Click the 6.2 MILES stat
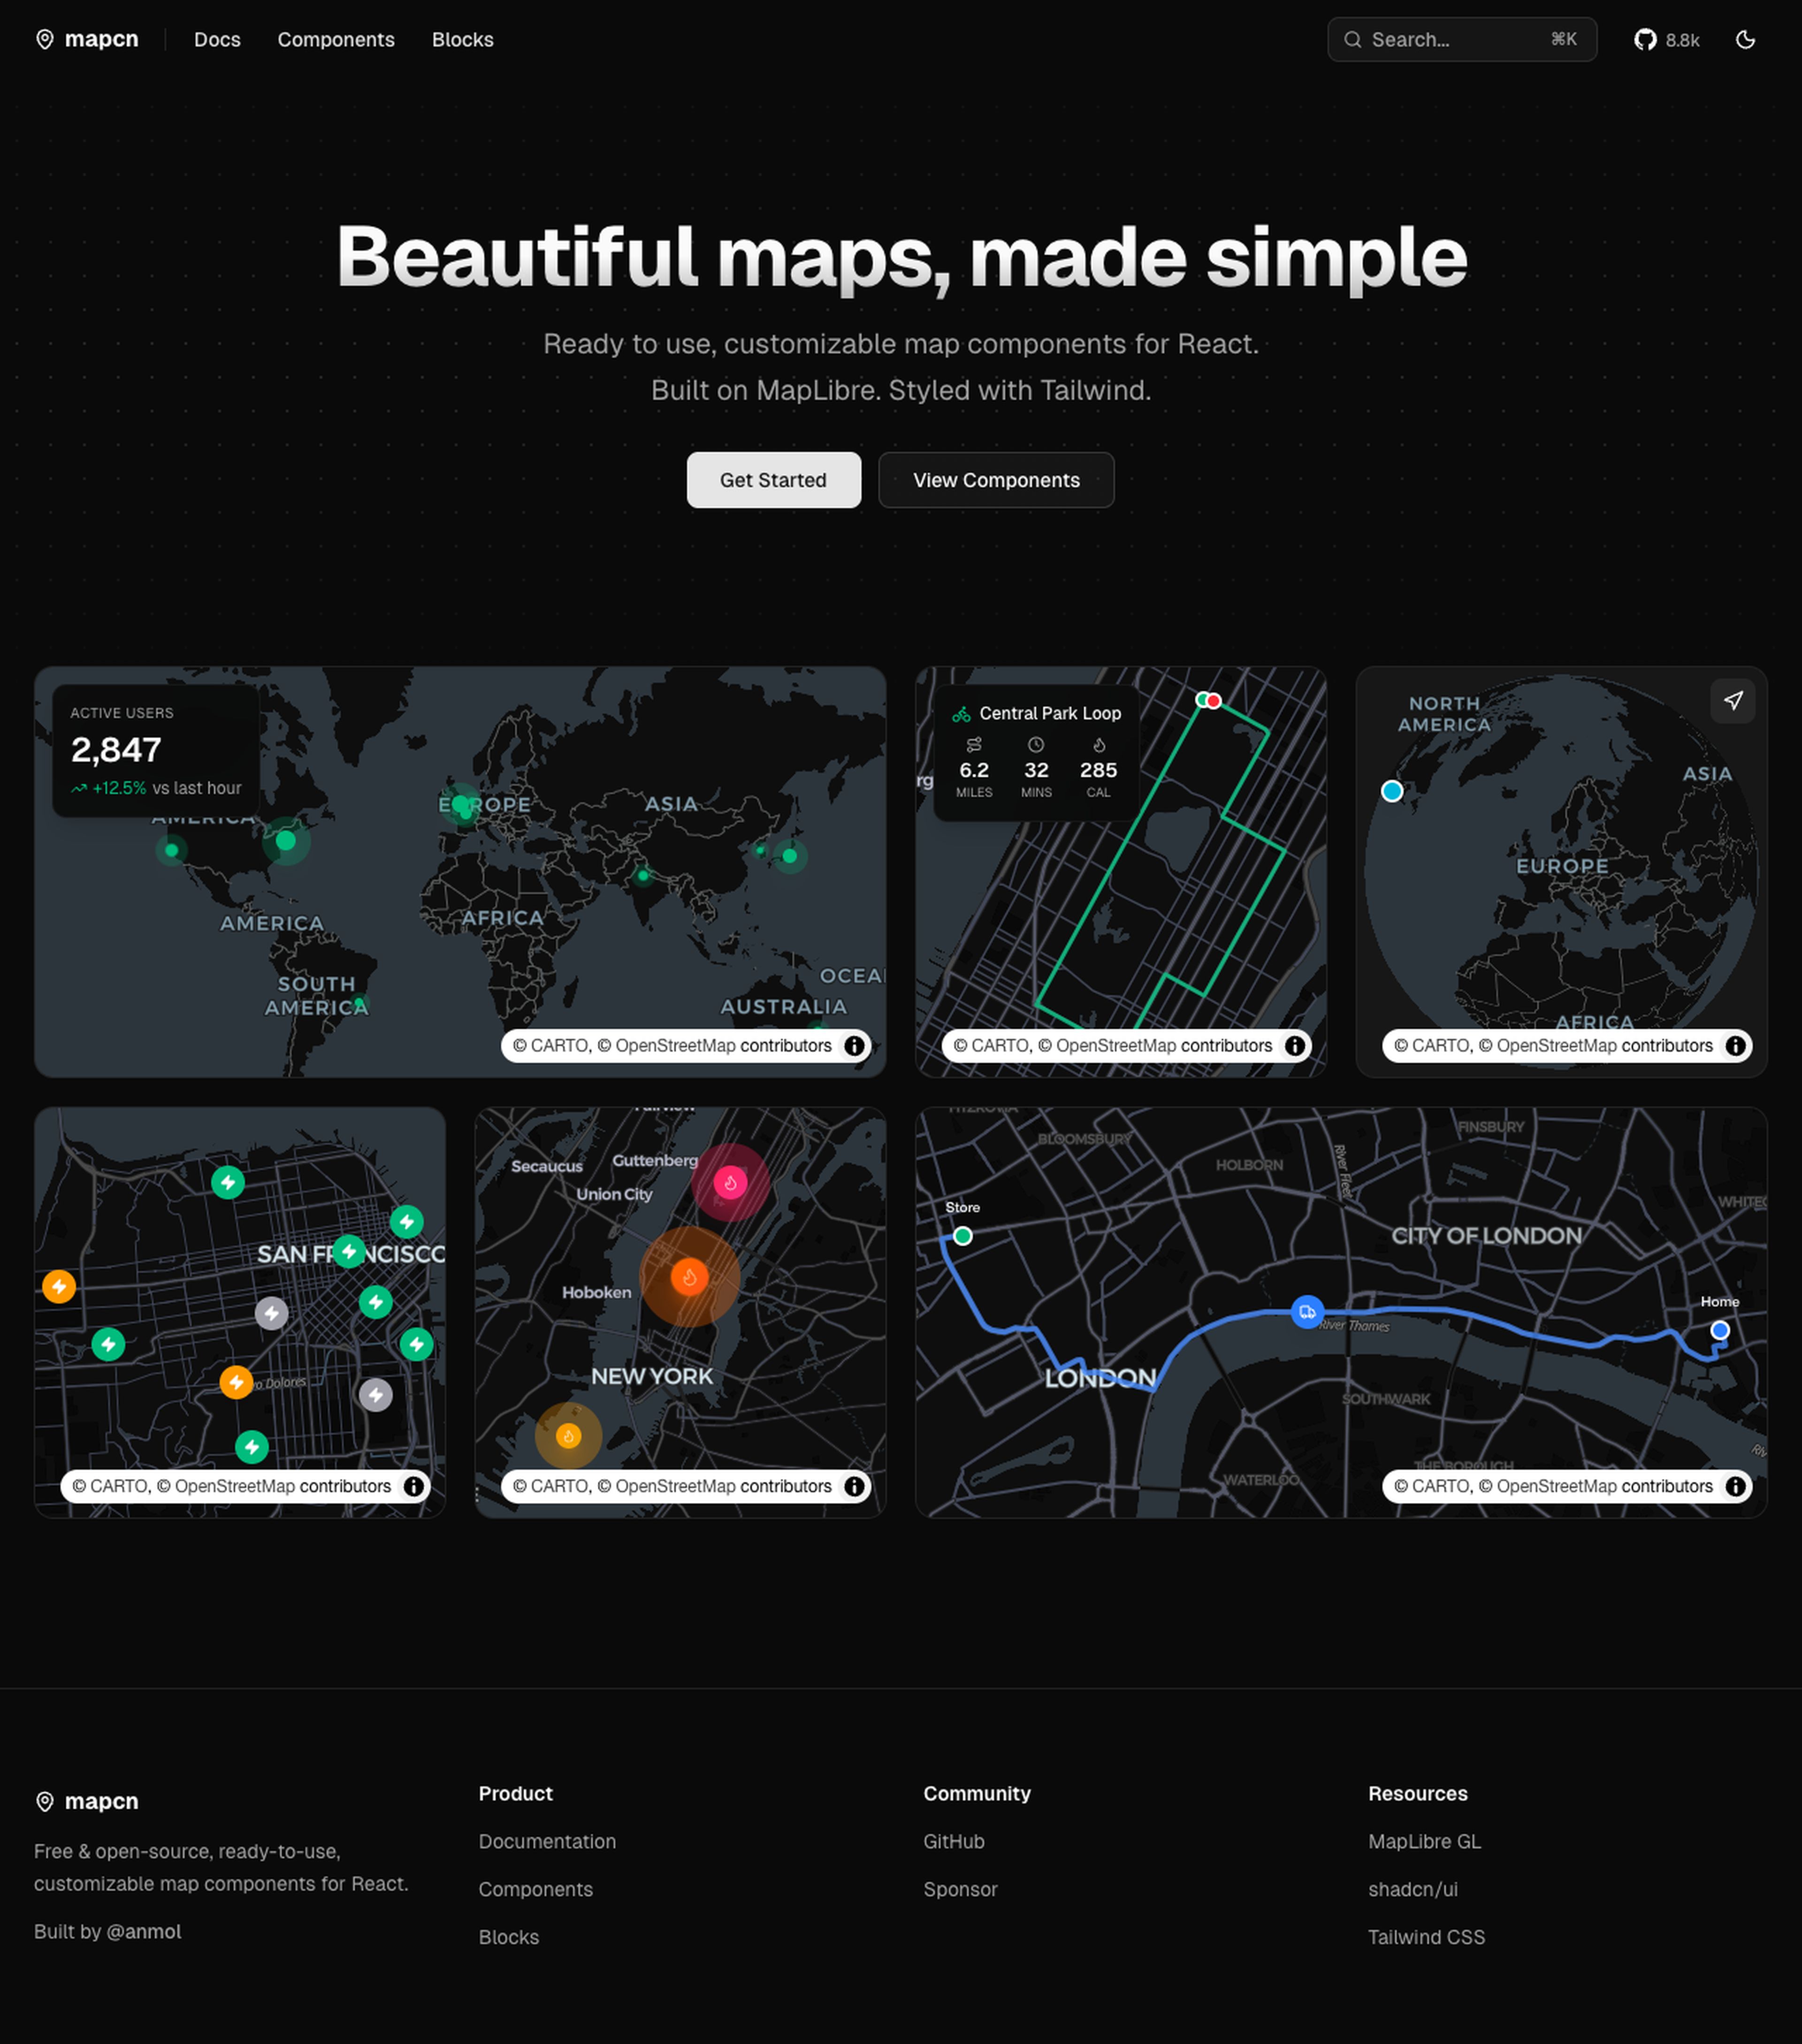1802x2044 pixels. pyautogui.click(x=974, y=768)
